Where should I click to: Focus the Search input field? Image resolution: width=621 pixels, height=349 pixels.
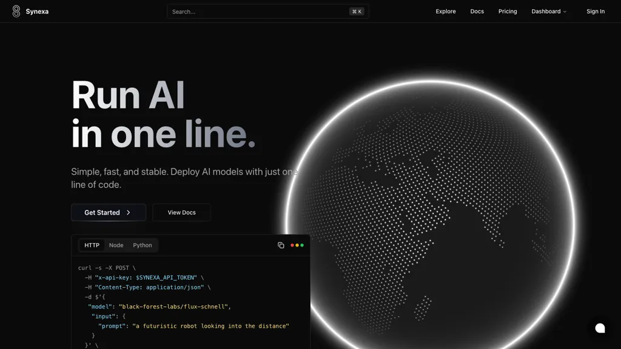coord(268,12)
